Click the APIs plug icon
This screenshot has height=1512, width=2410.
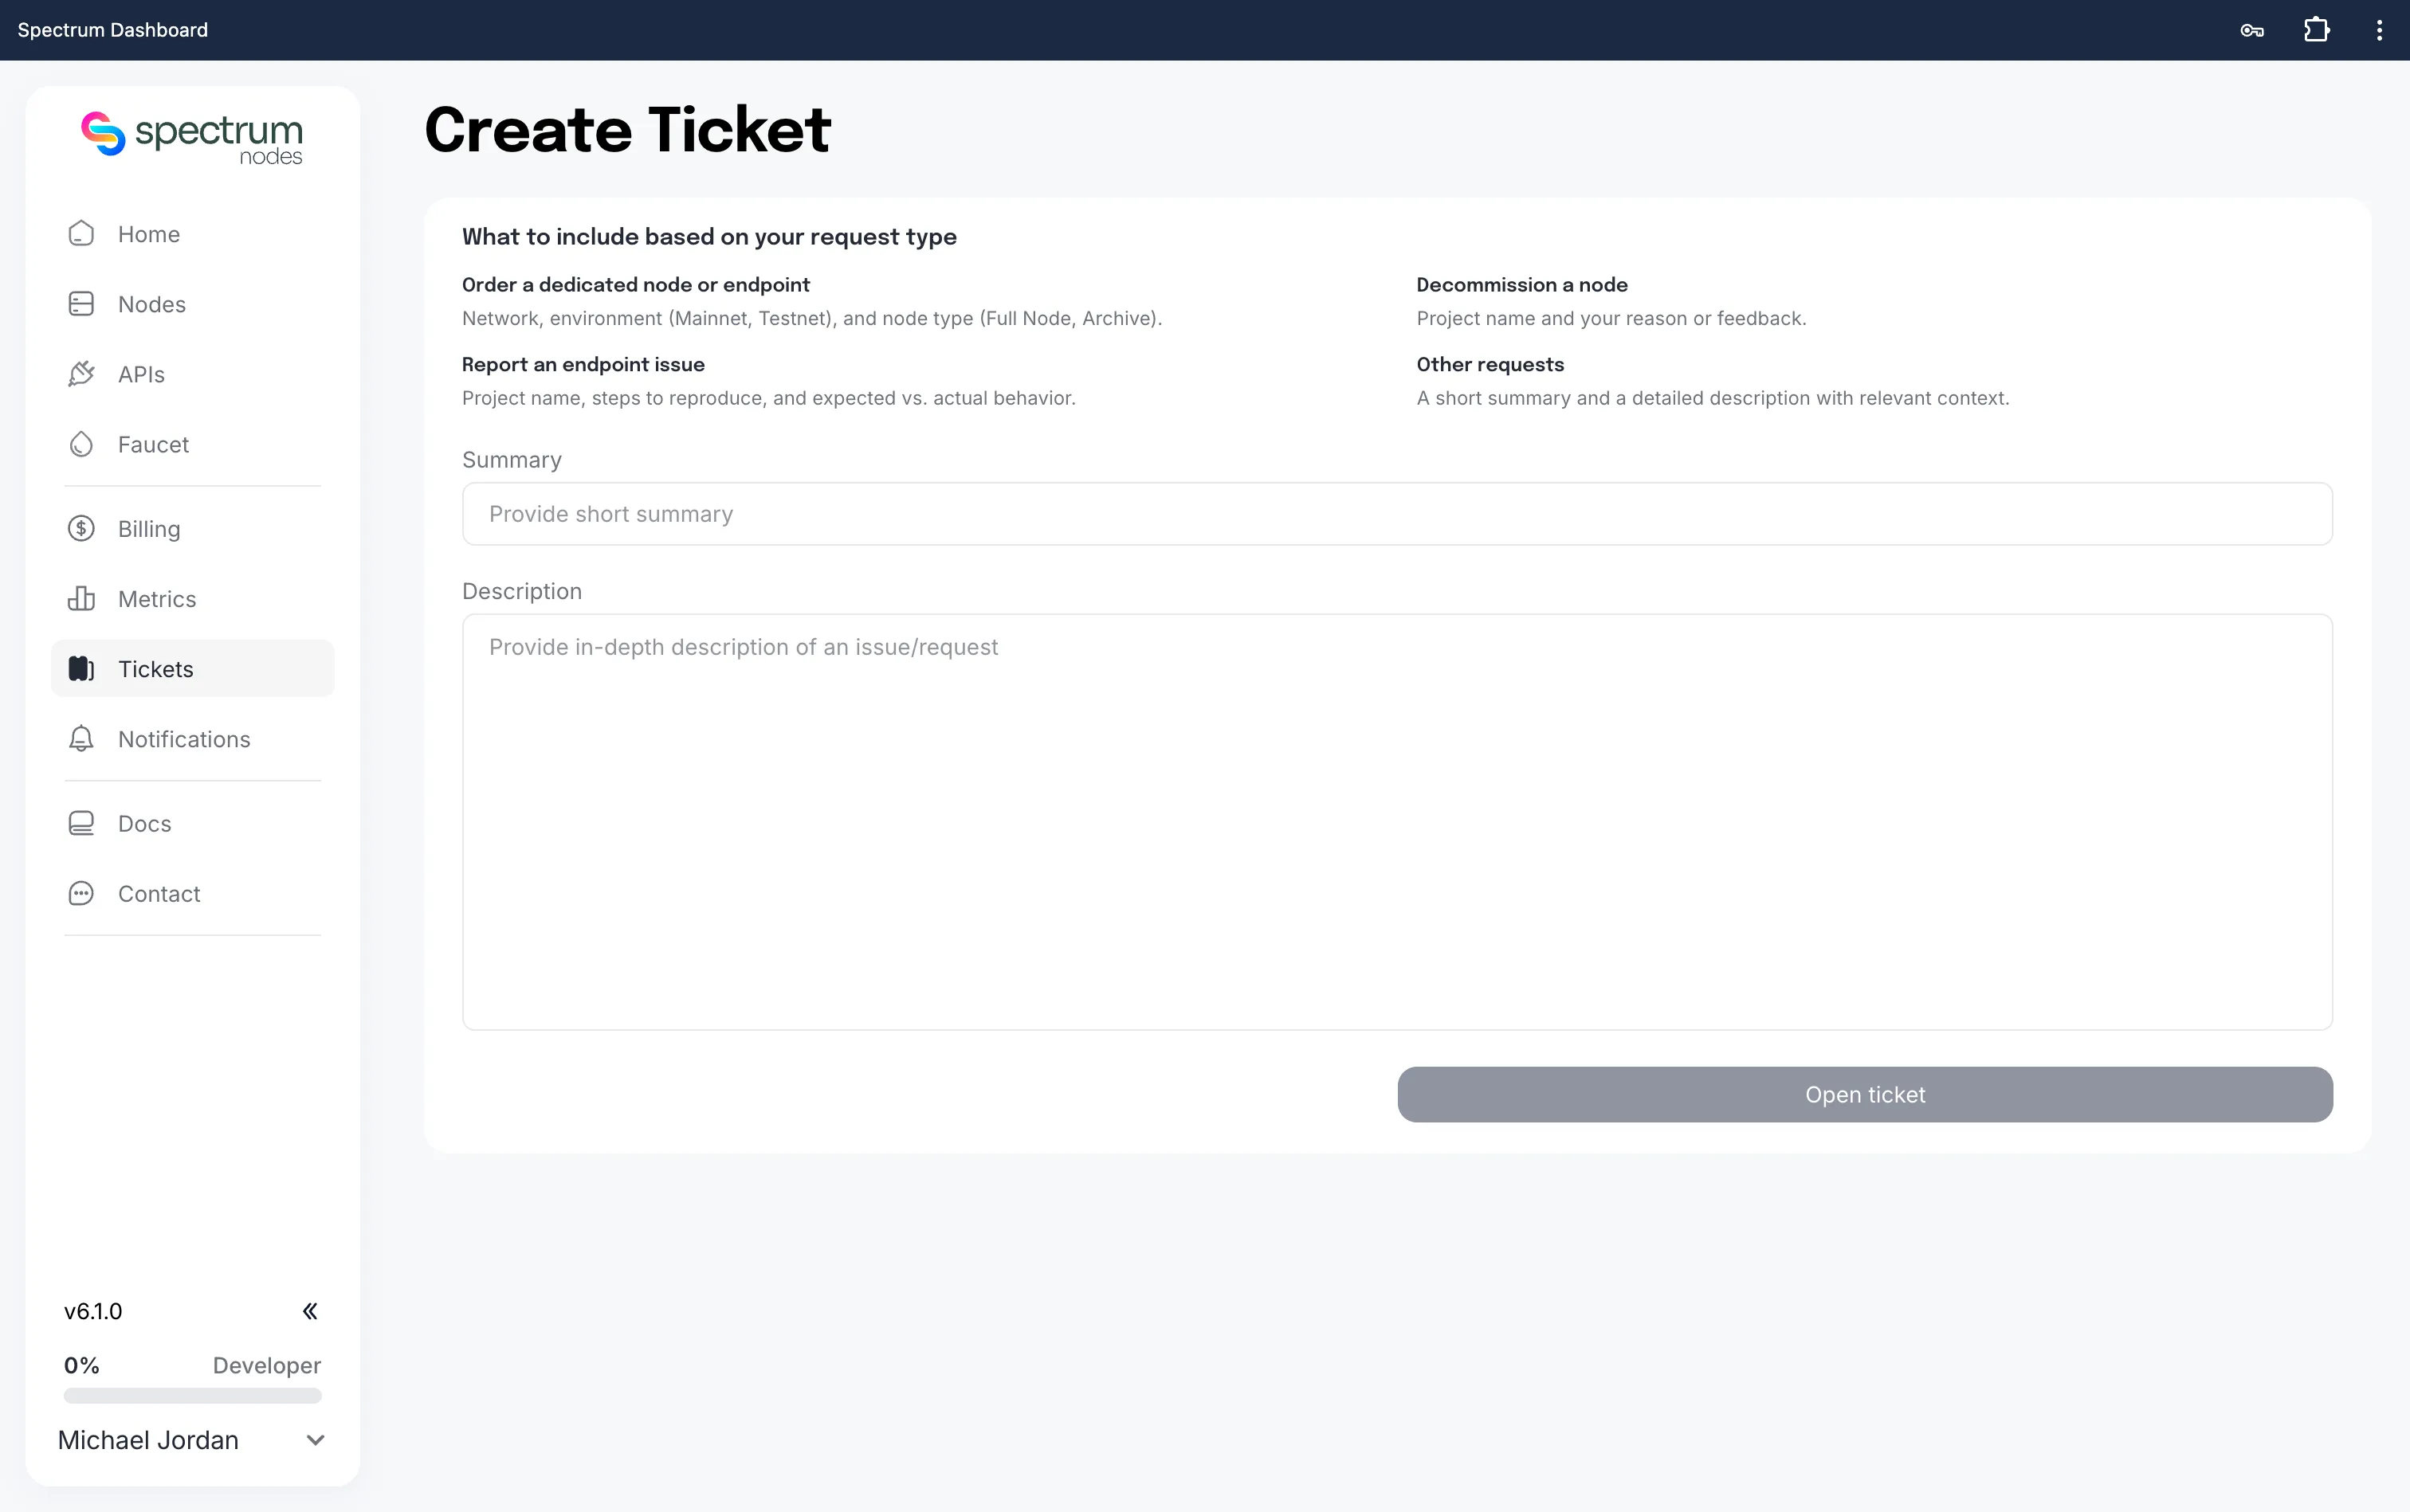81,374
